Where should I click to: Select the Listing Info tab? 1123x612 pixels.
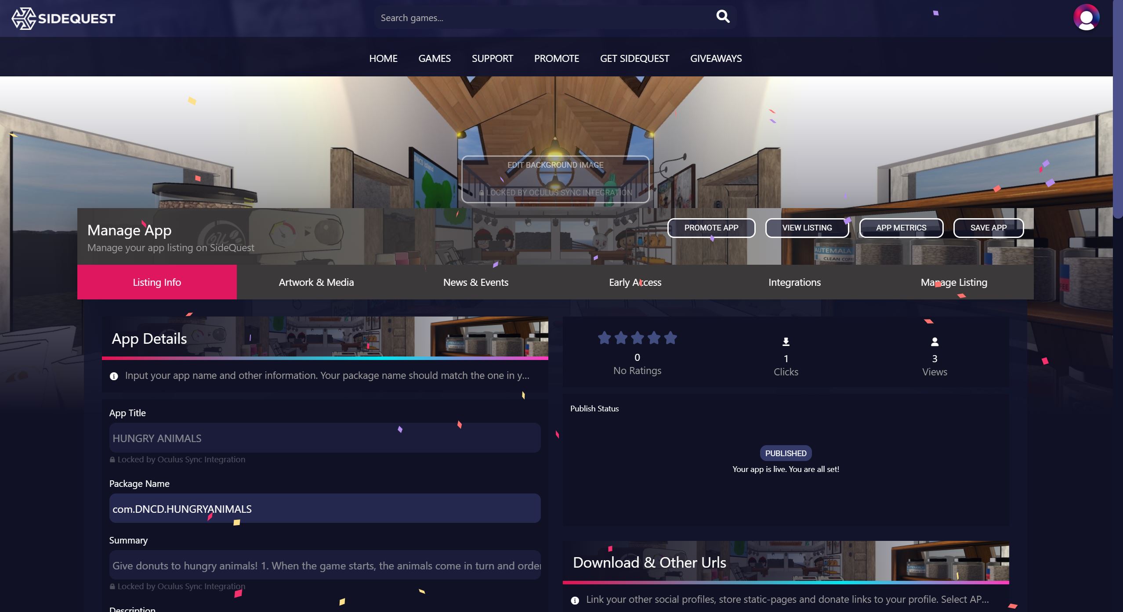157,282
